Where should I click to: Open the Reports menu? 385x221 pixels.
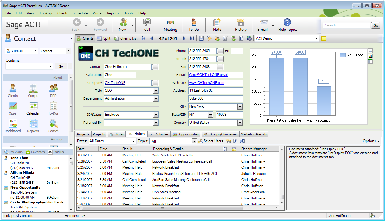click(x=113, y=13)
